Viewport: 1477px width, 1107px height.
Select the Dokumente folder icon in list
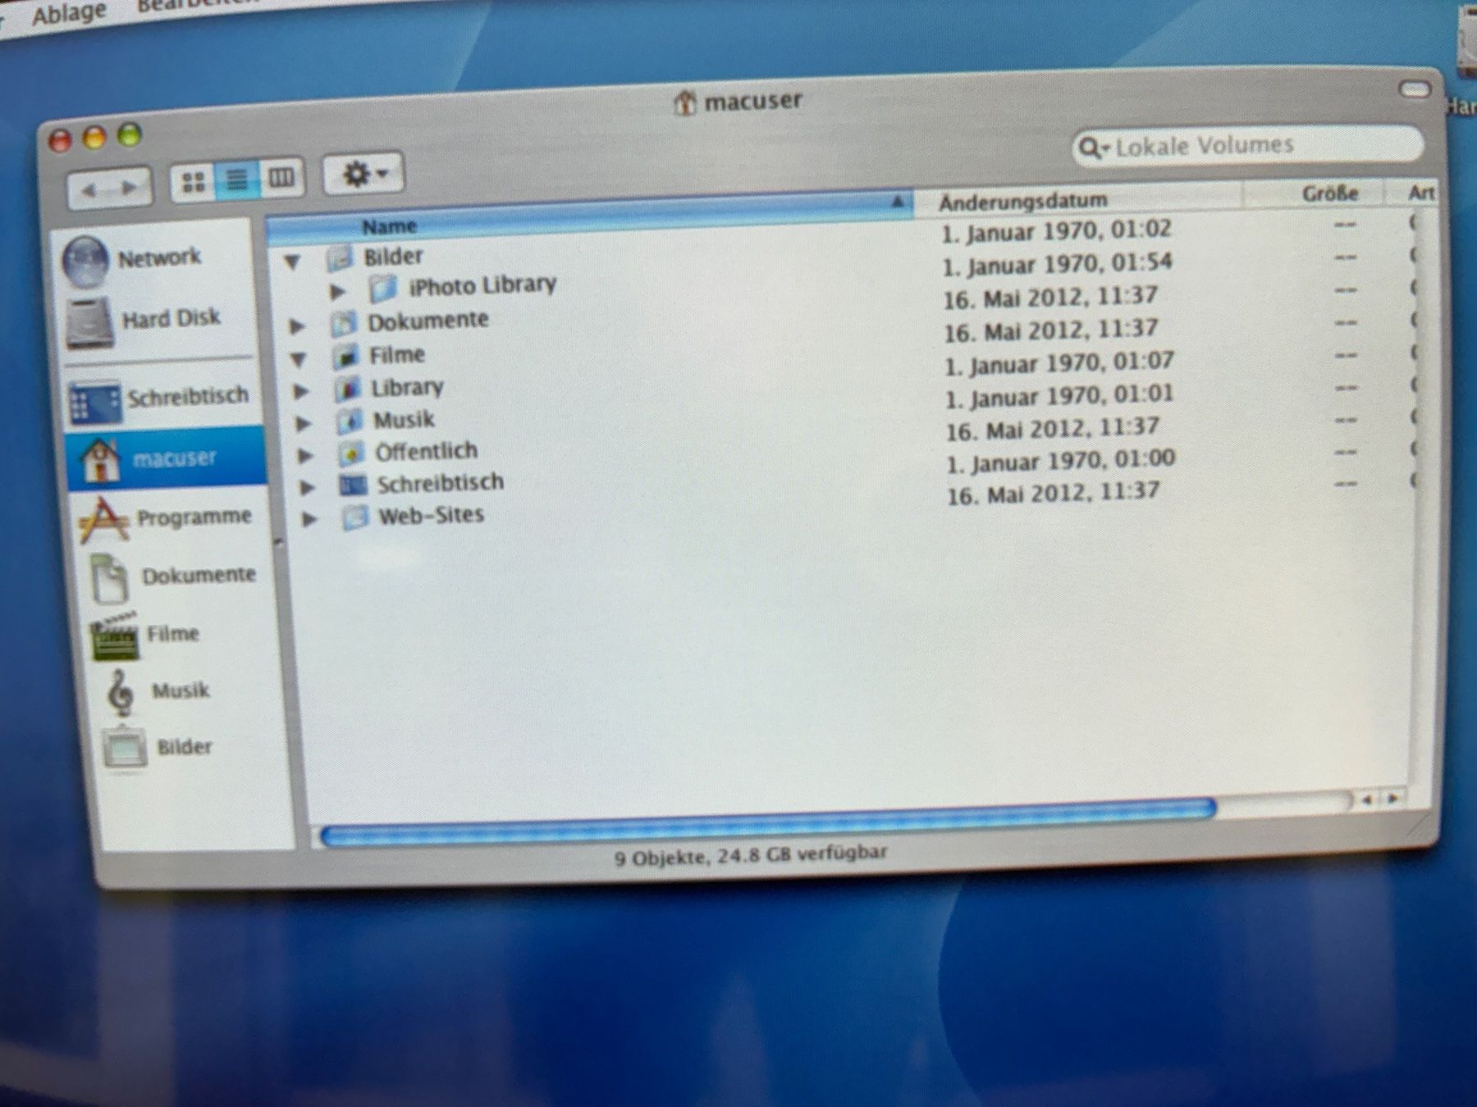coord(344,324)
